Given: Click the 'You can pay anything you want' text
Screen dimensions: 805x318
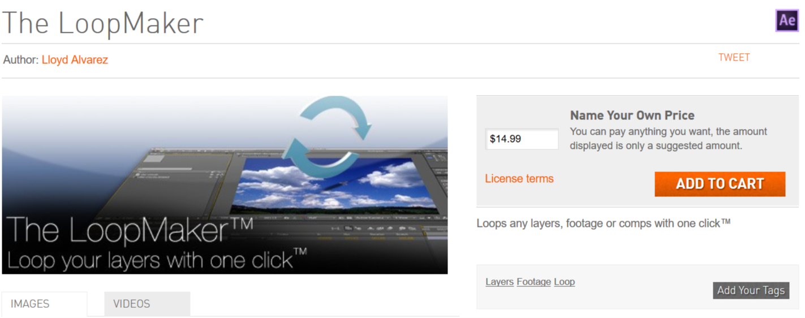Looking at the screenshot, I should coord(668,139).
